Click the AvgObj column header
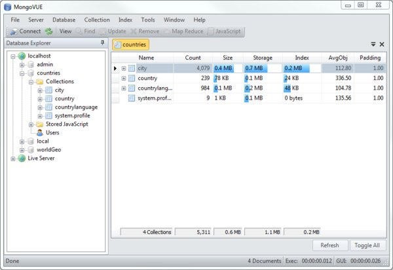393x270 pixels. [x=337, y=58]
